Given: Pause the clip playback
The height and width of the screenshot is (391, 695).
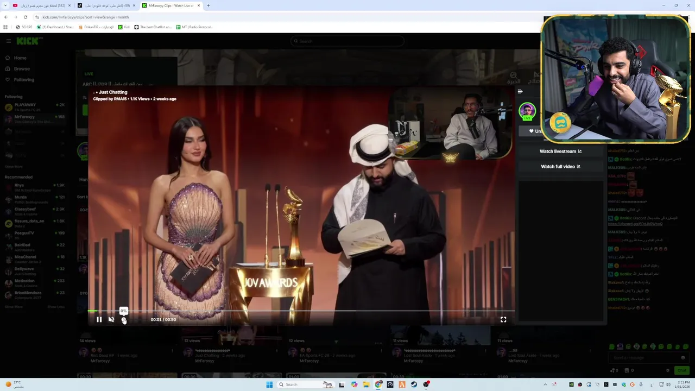Looking at the screenshot, I should pyautogui.click(x=99, y=319).
